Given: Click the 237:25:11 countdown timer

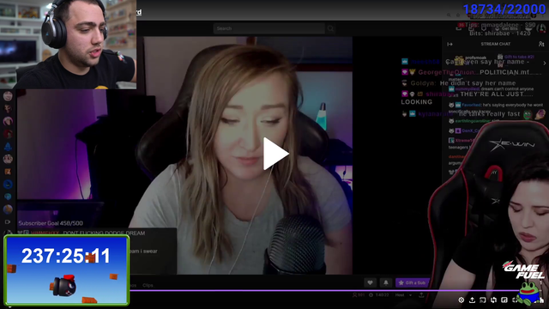Looking at the screenshot, I should click(66, 256).
